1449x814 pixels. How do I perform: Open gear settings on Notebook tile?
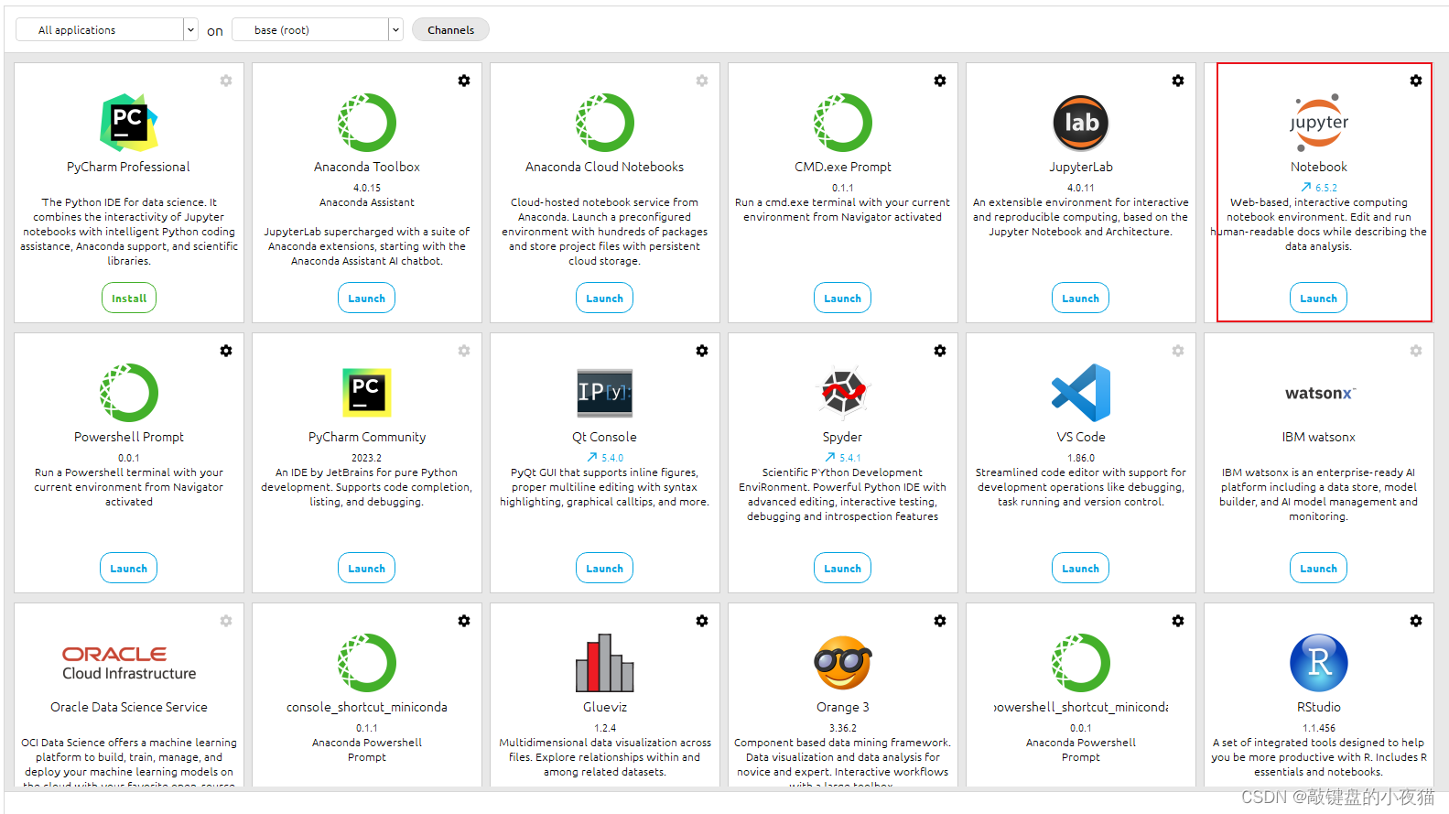pos(1416,81)
